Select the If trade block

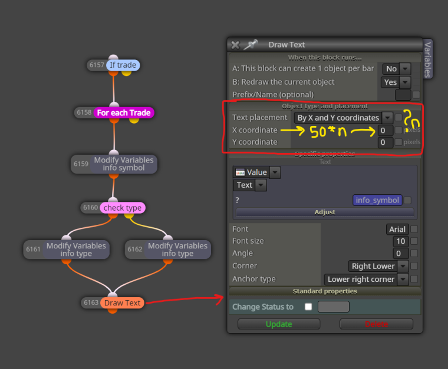(123, 65)
